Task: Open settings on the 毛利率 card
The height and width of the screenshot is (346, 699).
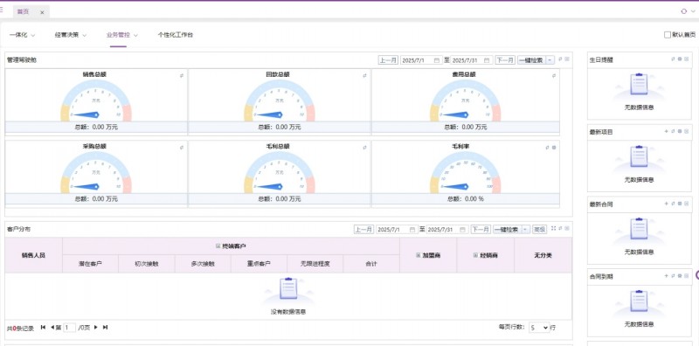Action: click(554, 148)
